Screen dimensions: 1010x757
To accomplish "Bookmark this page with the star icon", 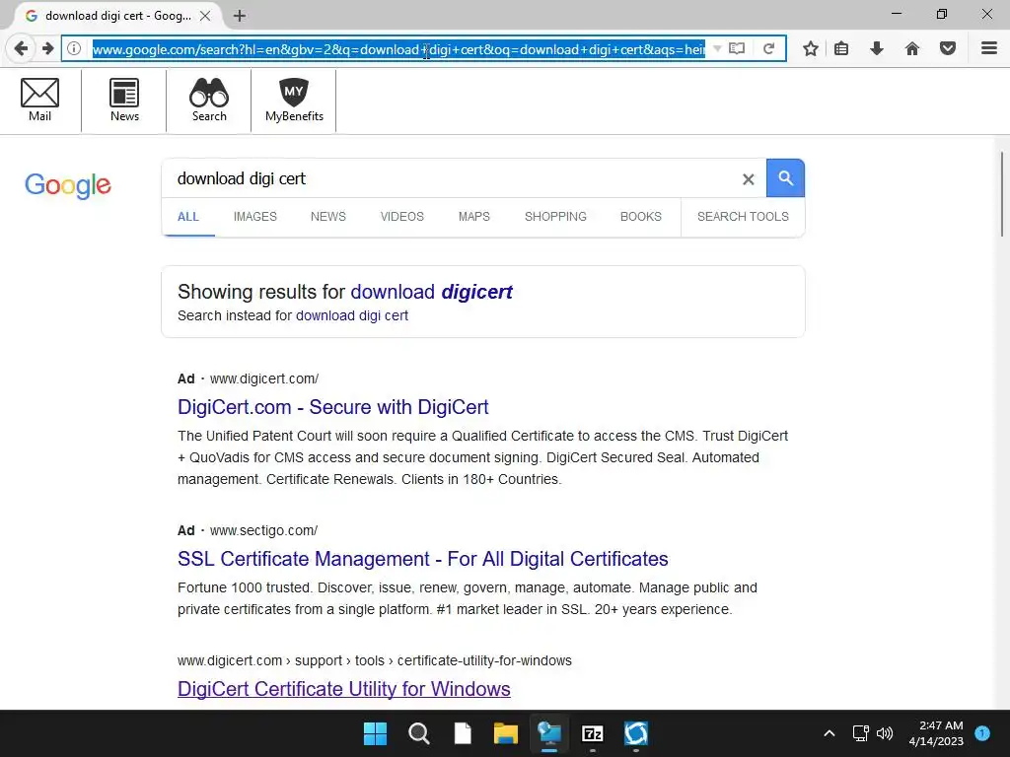I will point(811,48).
